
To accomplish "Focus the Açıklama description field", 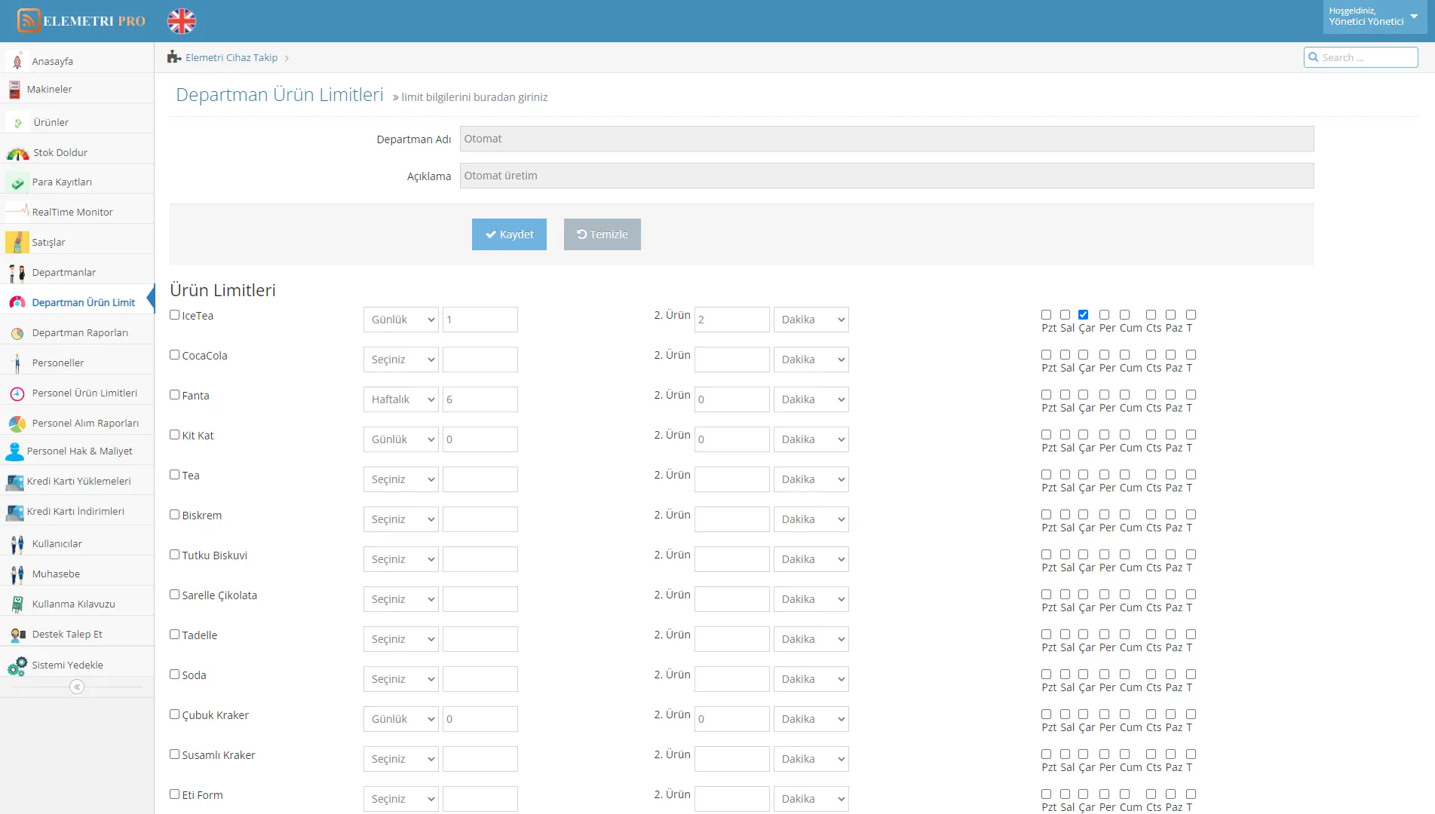I will coord(887,176).
